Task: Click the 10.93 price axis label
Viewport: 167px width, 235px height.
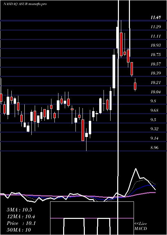Action: 156,45
